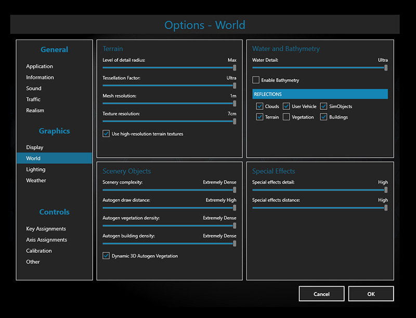Open Realism settings
The height and width of the screenshot is (318, 416).
pyautogui.click(x=35, y=110)
